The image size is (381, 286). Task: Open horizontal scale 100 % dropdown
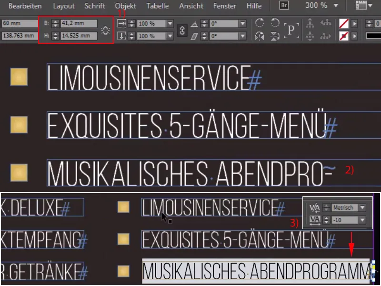(170, 23)
